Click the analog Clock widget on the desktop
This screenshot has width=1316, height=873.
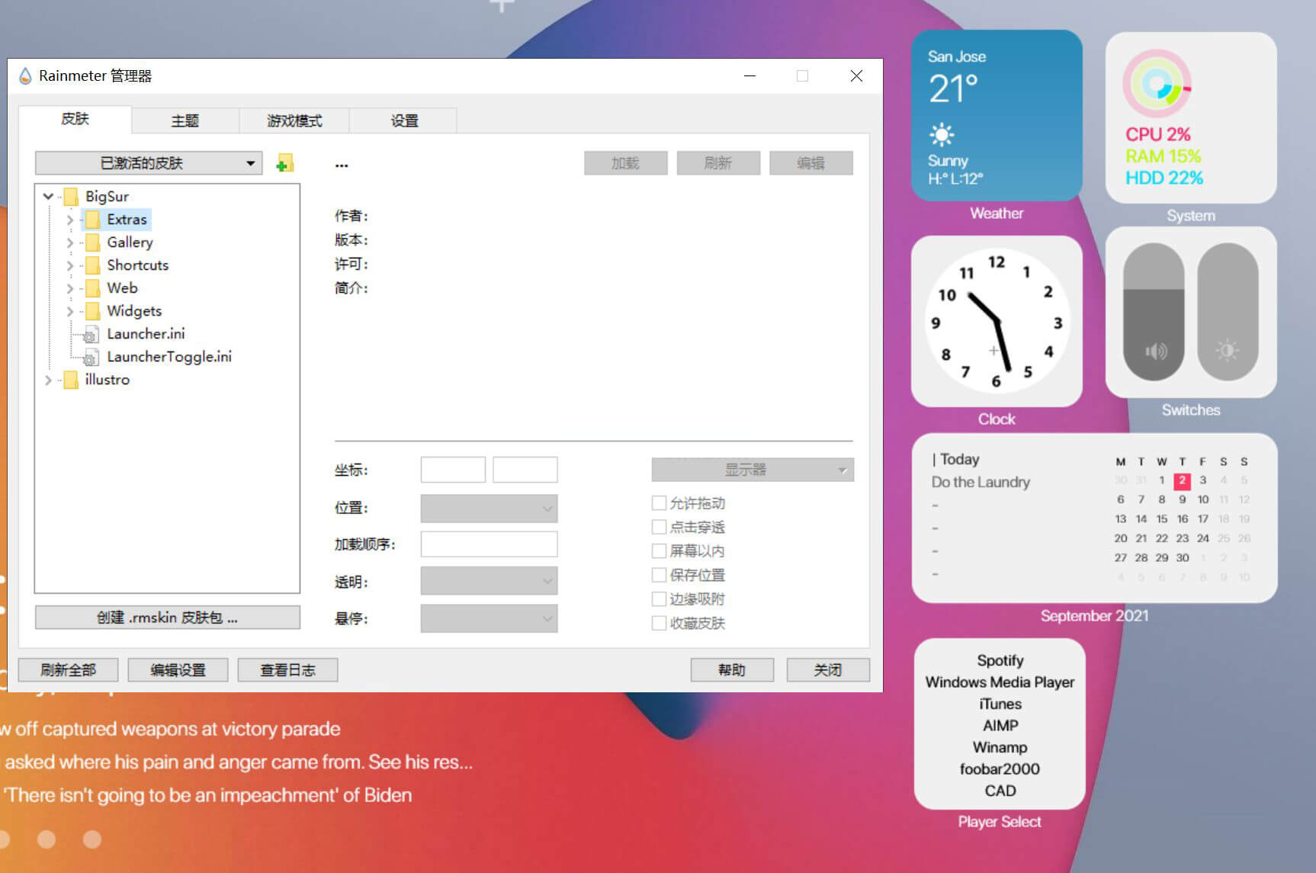click(x=996, y=322)
